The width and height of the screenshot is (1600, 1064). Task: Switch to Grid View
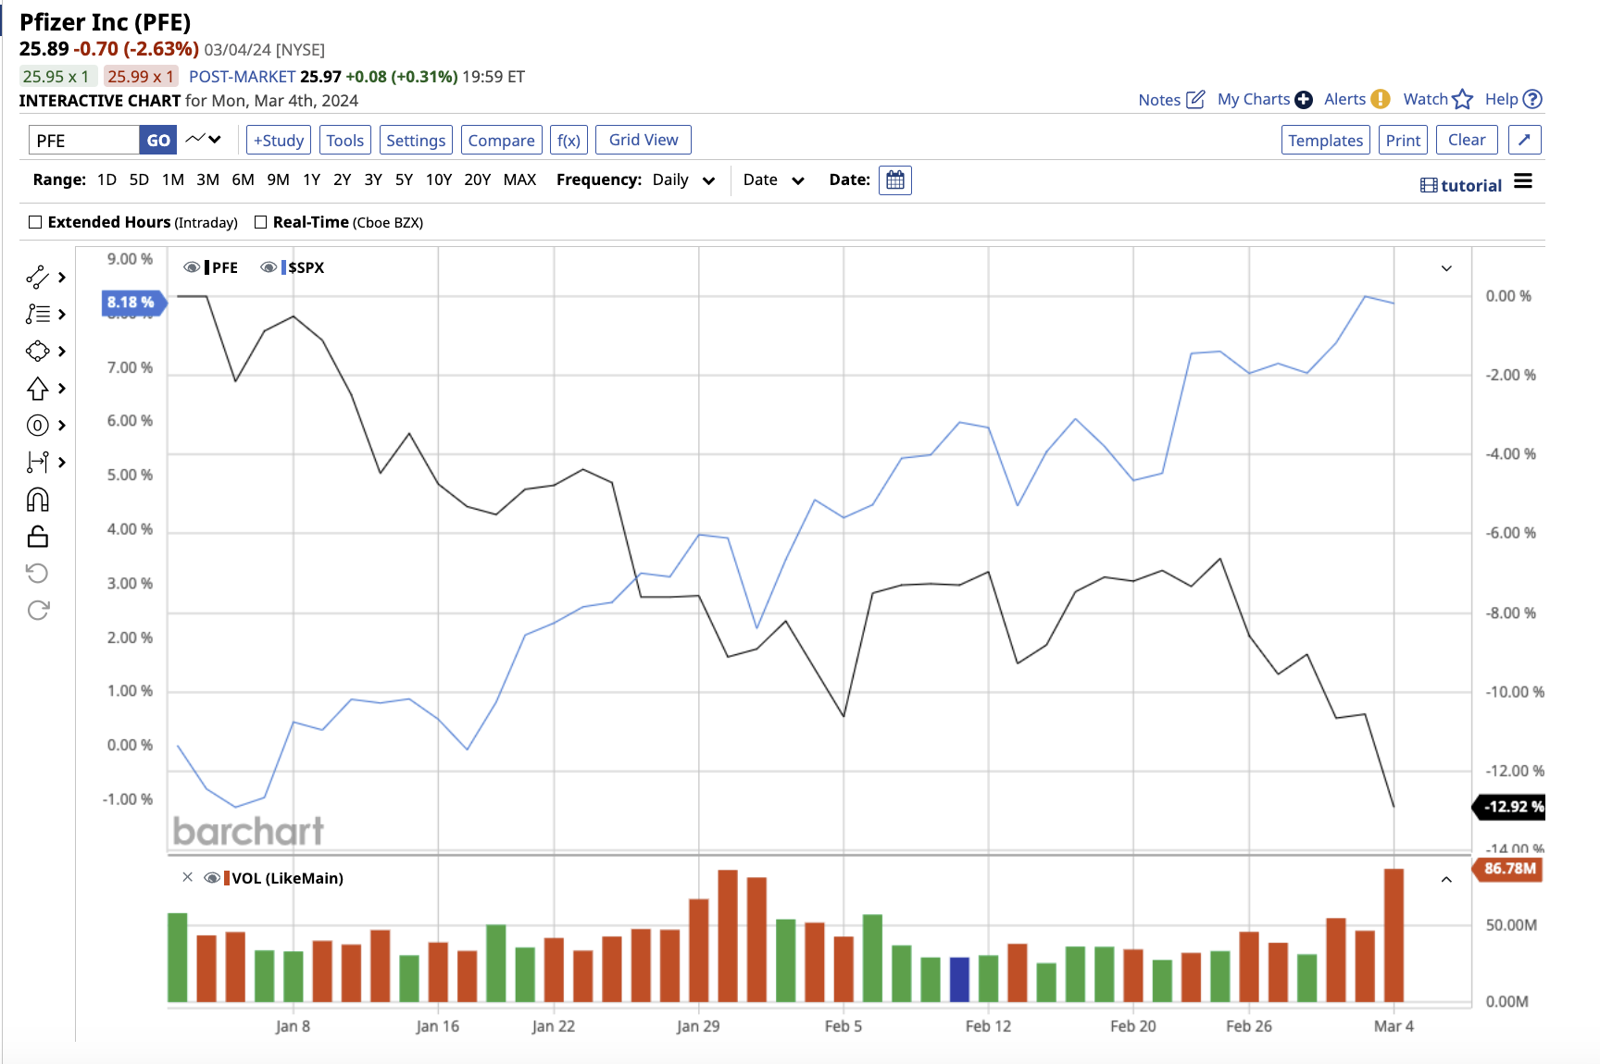point(644,140)
